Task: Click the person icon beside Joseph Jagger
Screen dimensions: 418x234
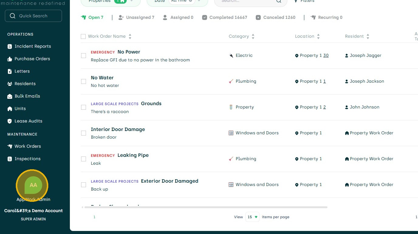Action: [x=347, y=56]
